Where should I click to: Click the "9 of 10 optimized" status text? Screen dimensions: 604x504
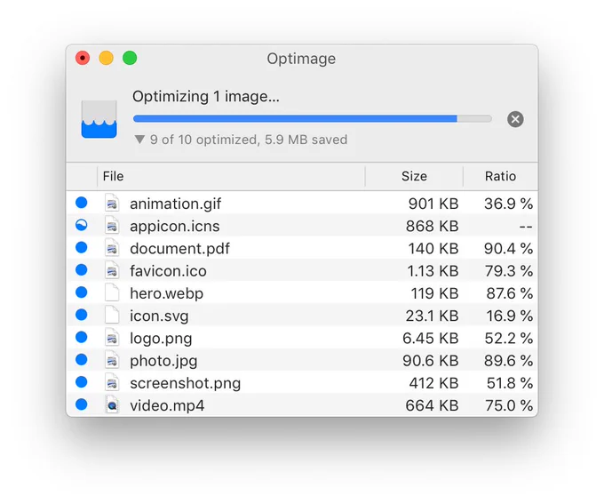coord(203,140)
